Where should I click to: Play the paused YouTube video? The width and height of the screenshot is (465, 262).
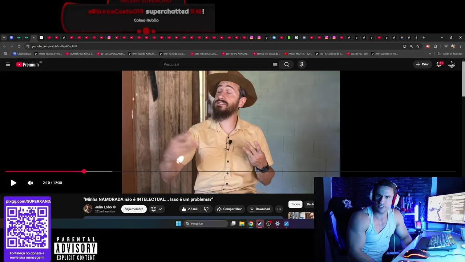pos(13,183)
